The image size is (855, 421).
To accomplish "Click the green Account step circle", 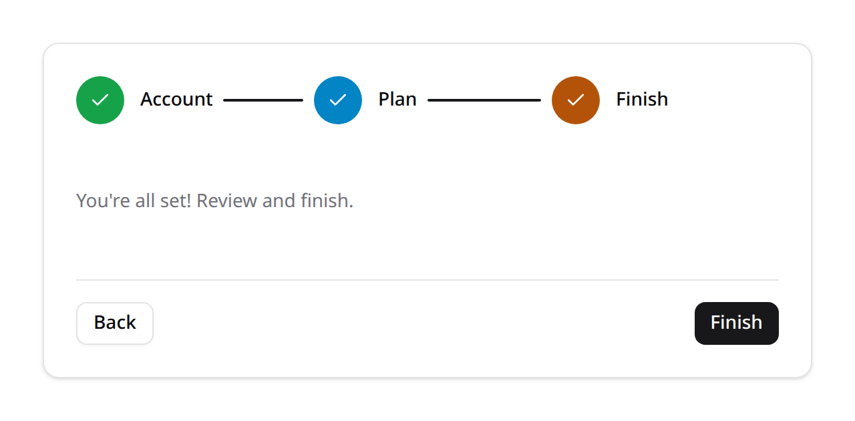I will point(100,100).
